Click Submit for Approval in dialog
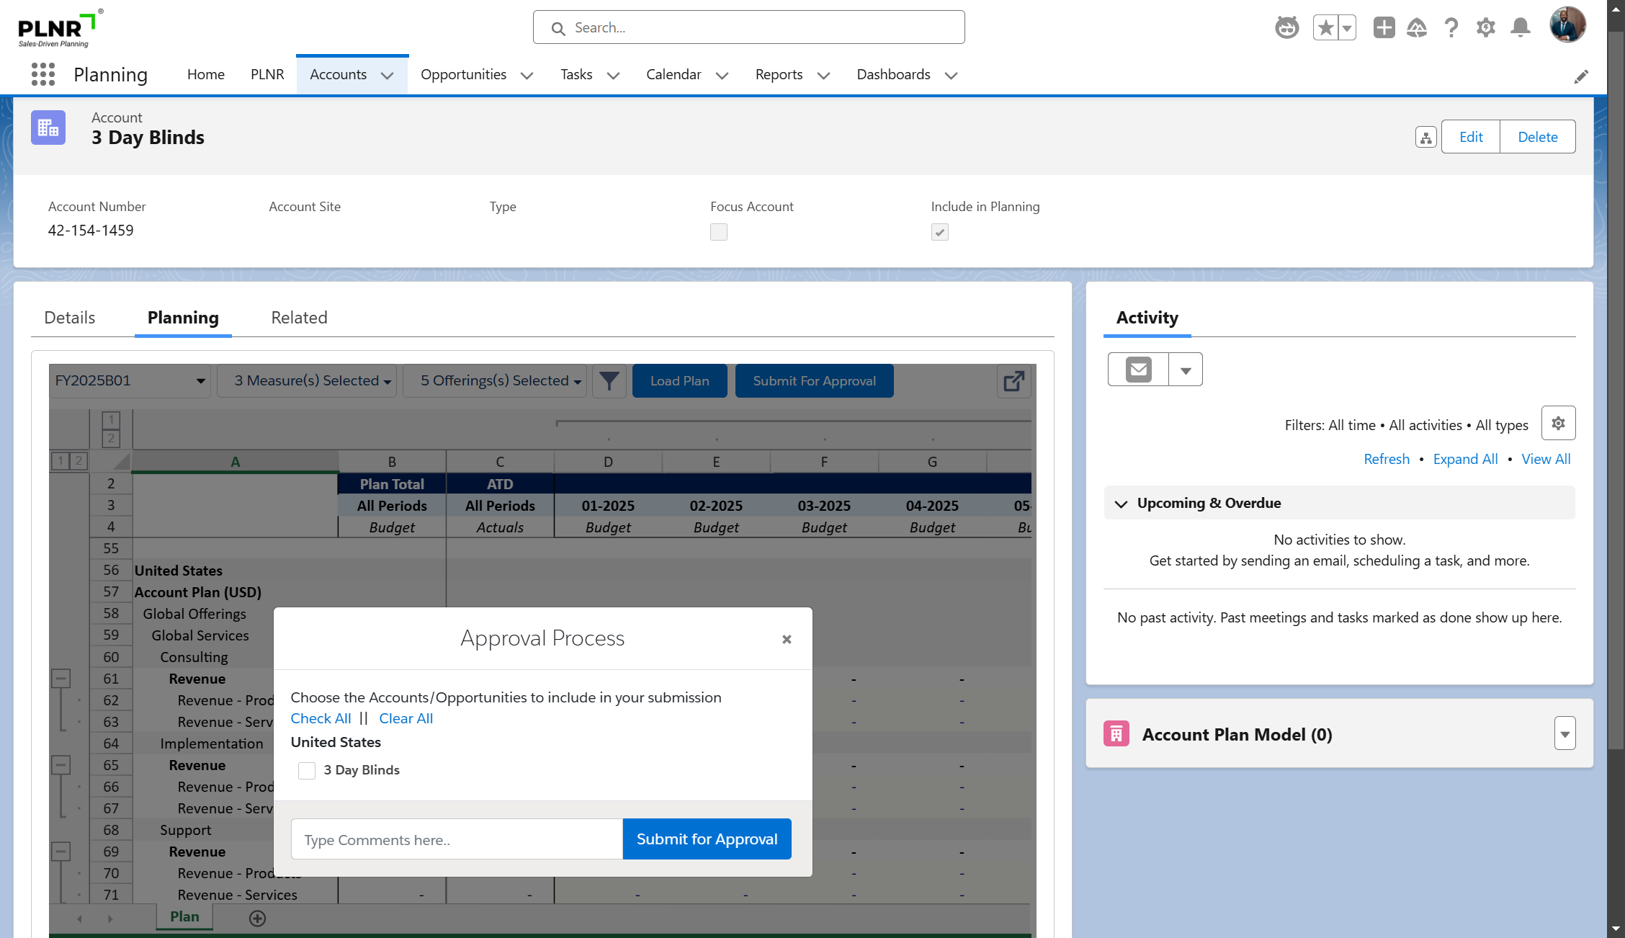The image size is (1625, 938). pyautogui.click(x=707, y=839)
